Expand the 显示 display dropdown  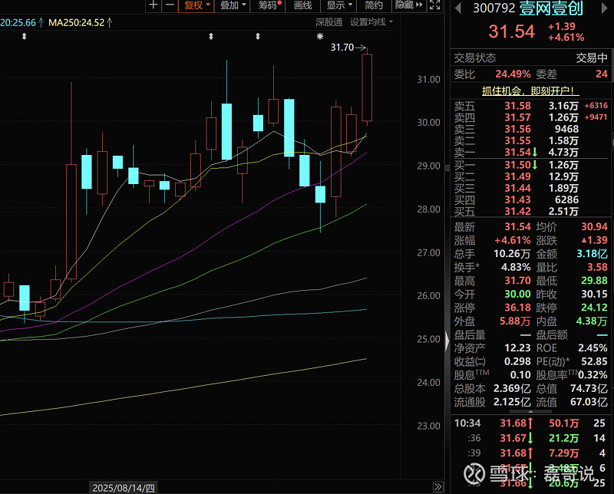click(x=338, y=5)
